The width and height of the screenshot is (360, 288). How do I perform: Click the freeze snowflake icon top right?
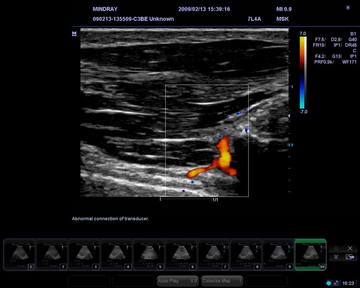click(348, 8)
